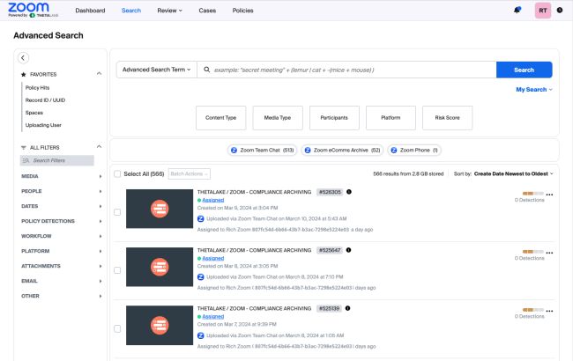Click the notifications bell icon

click(x=517, y=11)
